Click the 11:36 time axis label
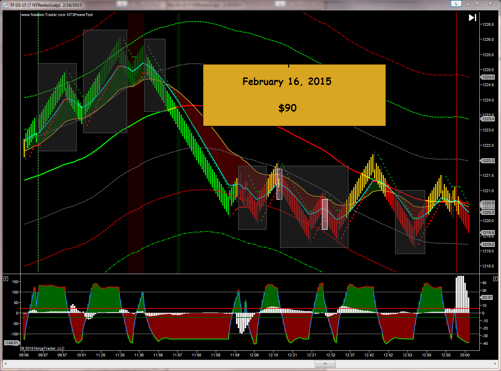 (x=139, y=355)
